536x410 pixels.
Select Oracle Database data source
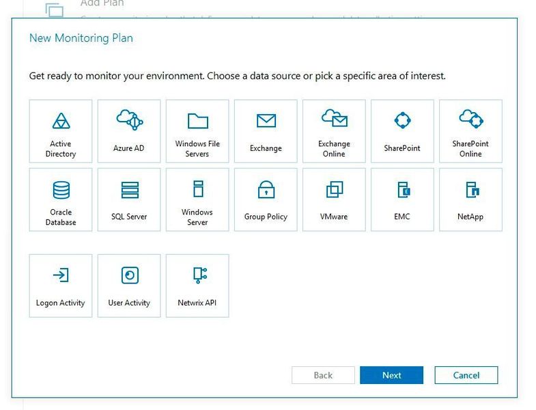coord(61,200)
